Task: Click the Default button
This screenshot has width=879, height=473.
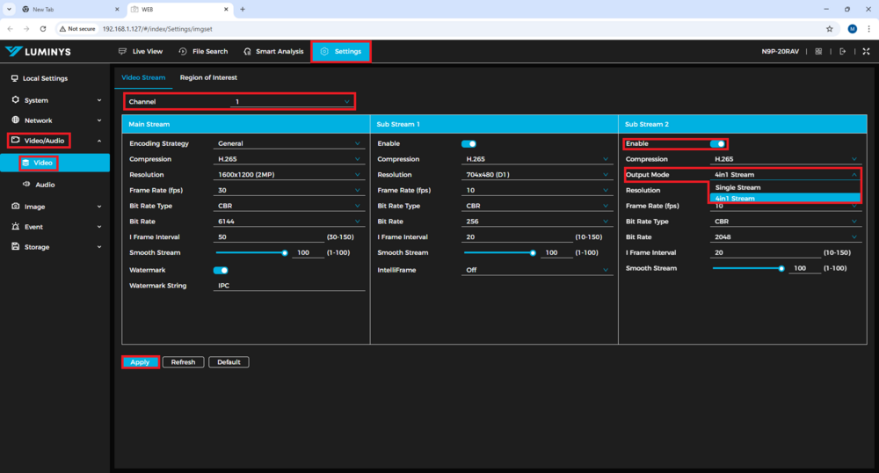Action: click(x=229, y=362)
